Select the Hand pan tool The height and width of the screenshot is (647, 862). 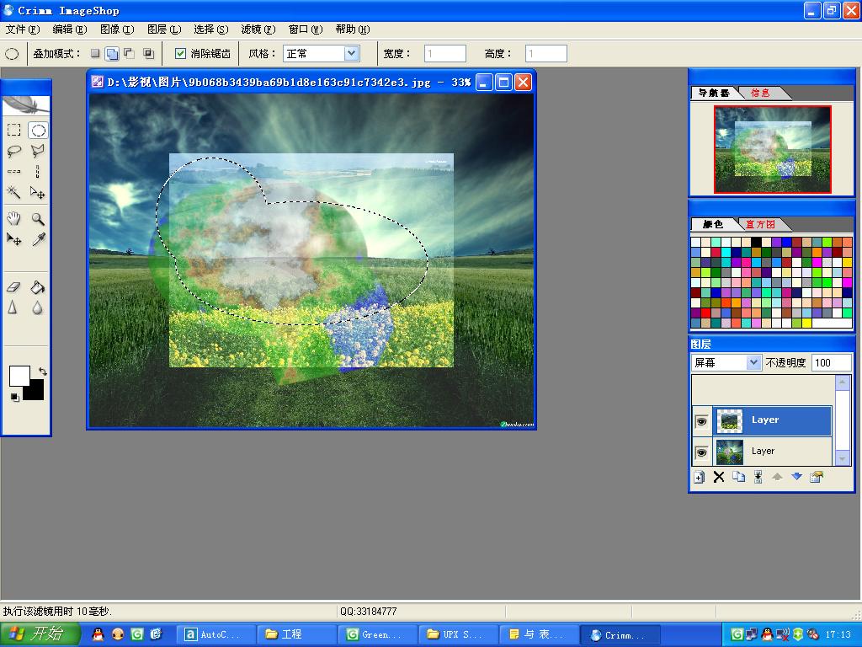pos(13,219)
